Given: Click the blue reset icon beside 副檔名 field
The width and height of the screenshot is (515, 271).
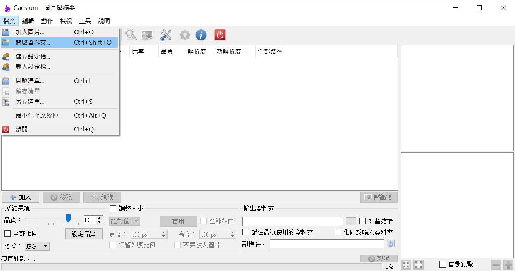Looking at the screenshot, I should click(391, 244).
